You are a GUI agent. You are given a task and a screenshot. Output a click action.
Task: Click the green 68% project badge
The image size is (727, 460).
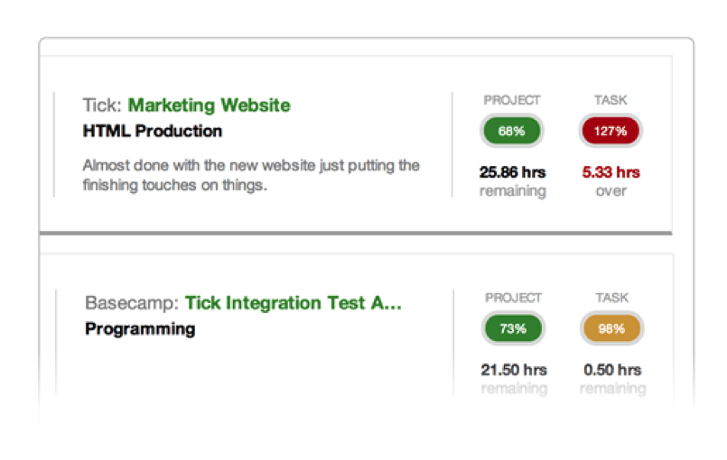point(512,131)
